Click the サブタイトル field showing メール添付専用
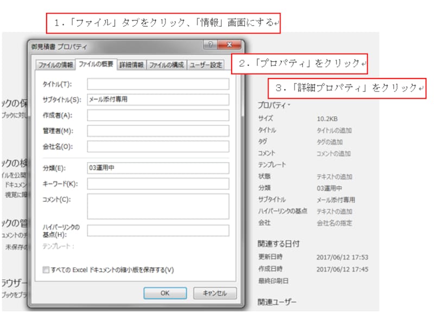 click(157, 100)
